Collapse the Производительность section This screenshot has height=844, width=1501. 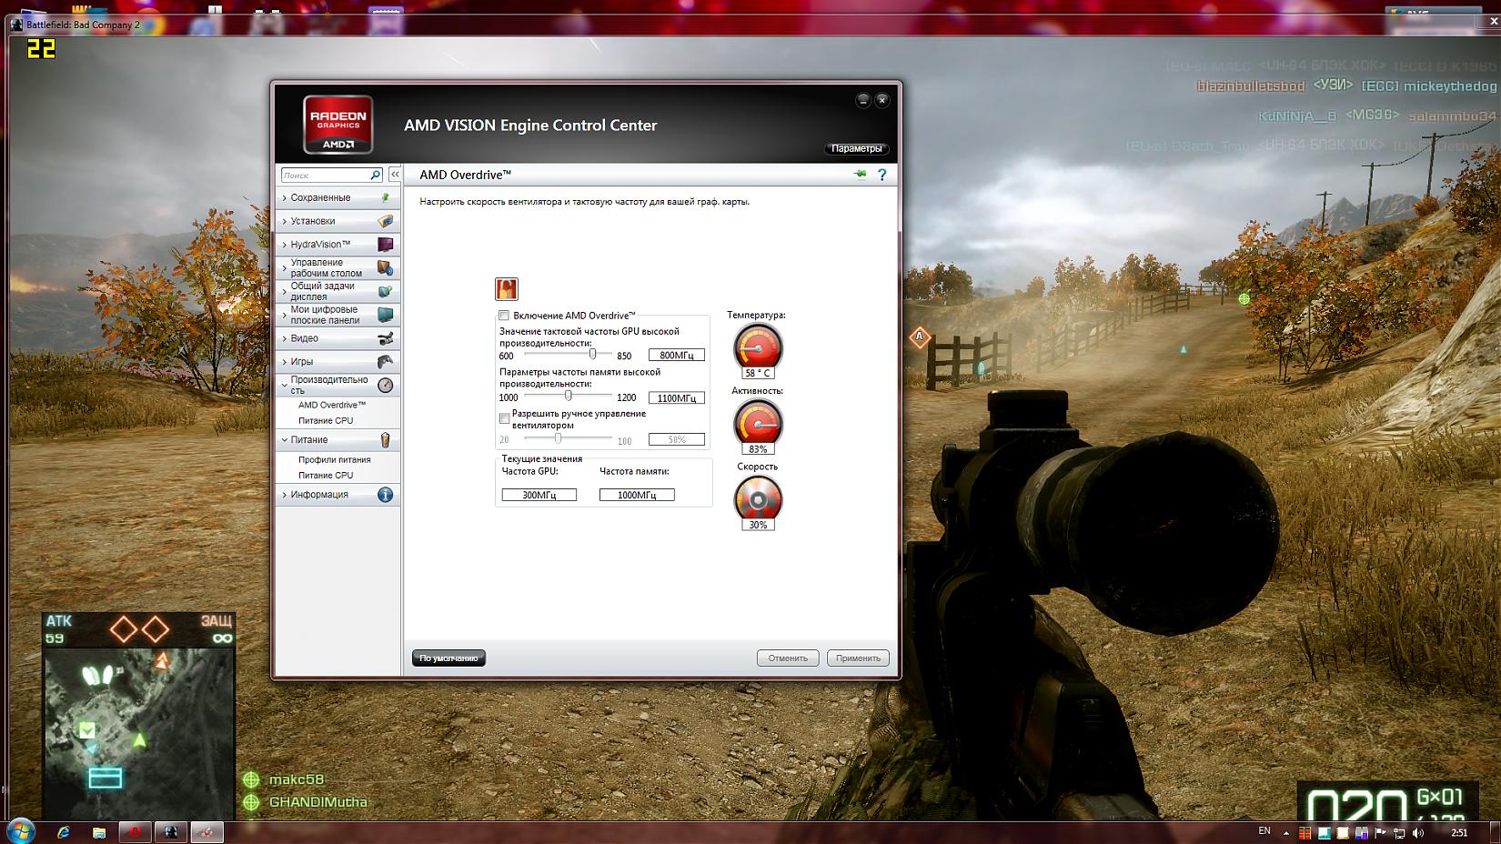pyautogui.click(x=285, y=386)
